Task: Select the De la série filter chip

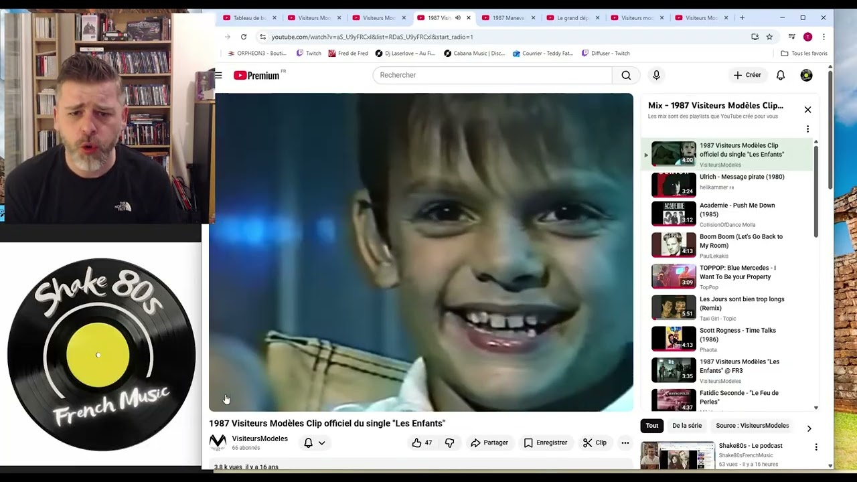Action: point(687,426)
